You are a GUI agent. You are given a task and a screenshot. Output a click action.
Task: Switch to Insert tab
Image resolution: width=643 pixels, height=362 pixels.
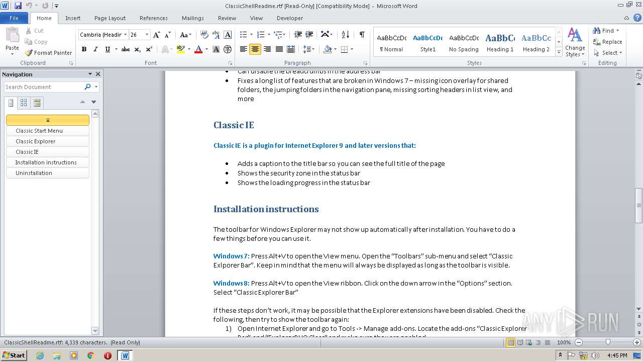tap(73, 18)
